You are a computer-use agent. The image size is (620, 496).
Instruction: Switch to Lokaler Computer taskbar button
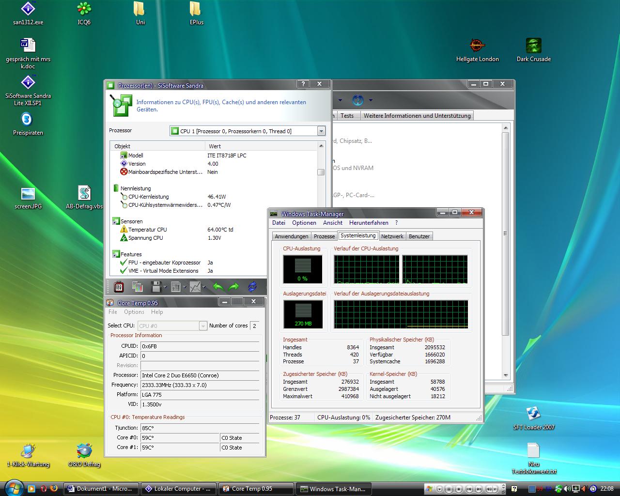[179, 489]
